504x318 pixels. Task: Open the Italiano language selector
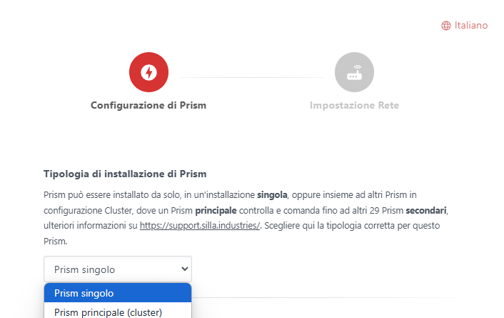click(465, 26)
